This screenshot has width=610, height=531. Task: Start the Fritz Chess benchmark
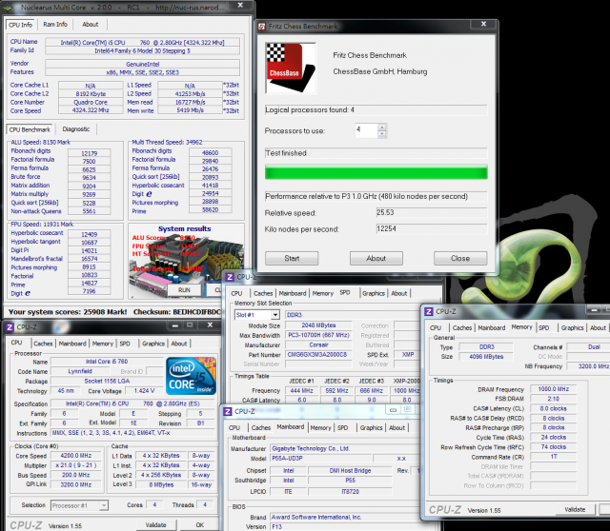(x=292, y=258)
